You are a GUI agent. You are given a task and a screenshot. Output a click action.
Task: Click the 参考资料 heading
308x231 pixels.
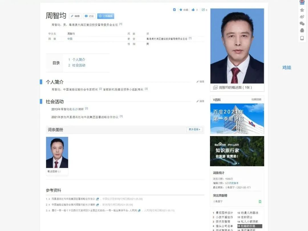(x=53, y=190)
